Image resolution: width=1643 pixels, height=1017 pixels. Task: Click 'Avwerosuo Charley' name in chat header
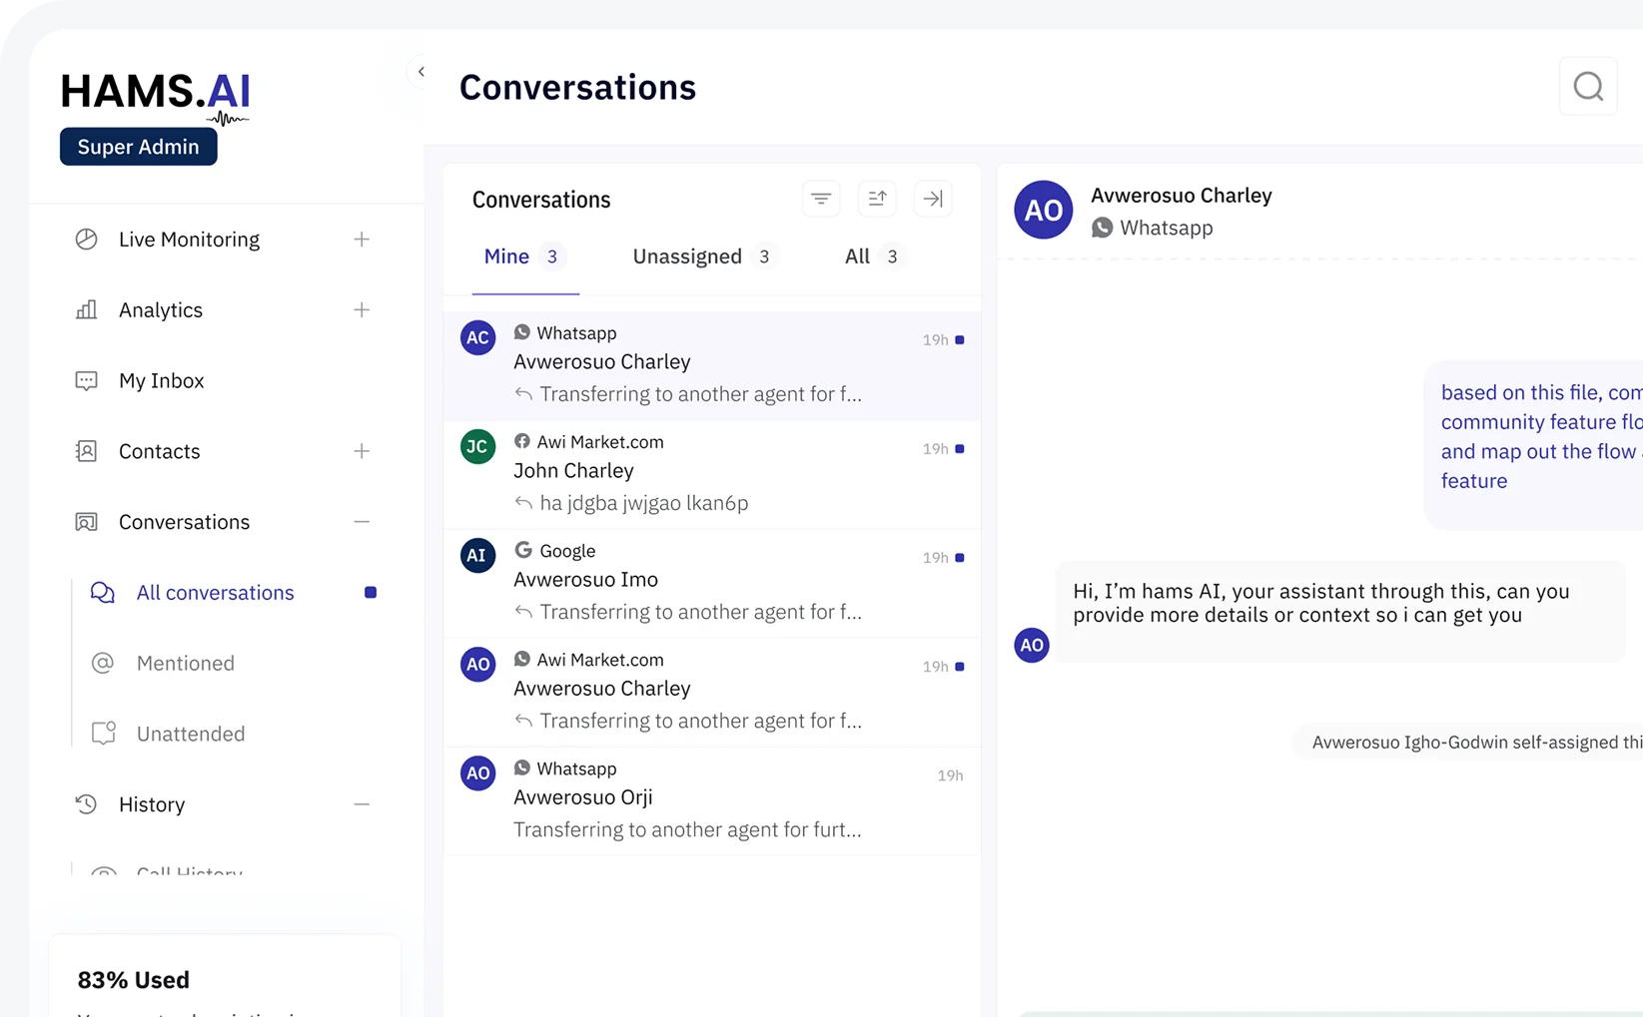[x=1182, y=196]
